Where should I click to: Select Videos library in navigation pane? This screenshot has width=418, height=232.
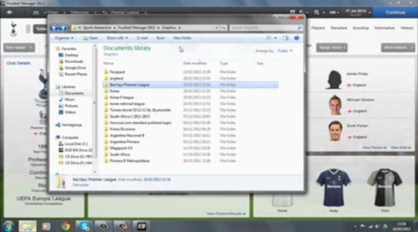[x=67, y=112]
